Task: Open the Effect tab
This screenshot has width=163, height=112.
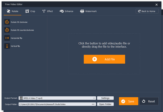Action: [48, 11]
